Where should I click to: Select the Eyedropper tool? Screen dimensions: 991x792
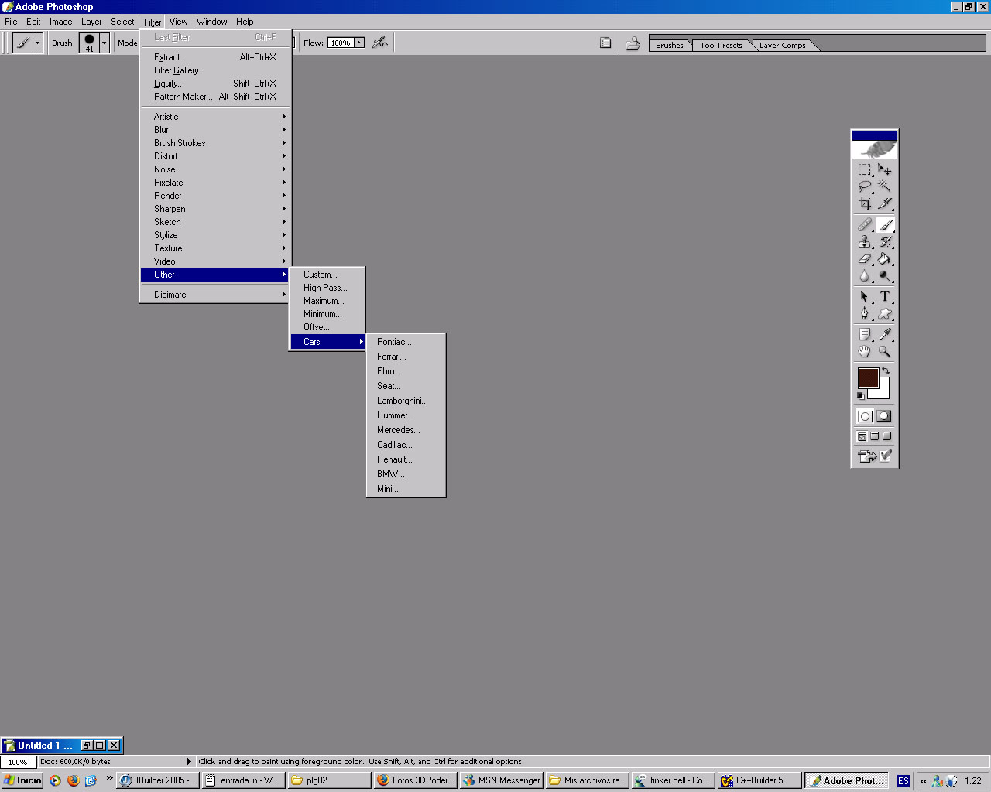click(885, 334)
